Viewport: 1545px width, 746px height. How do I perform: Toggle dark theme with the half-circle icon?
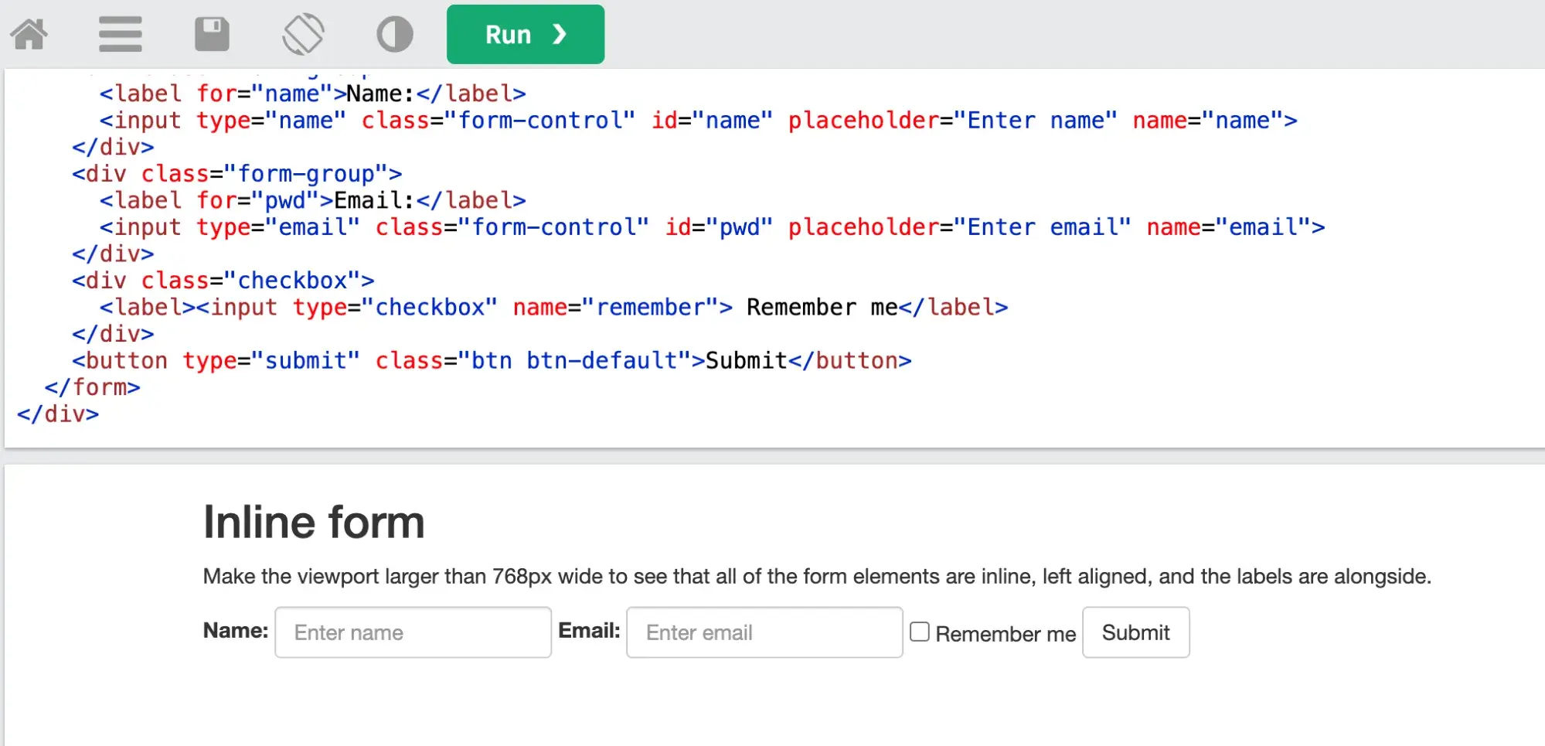click(x=394, y=35)
